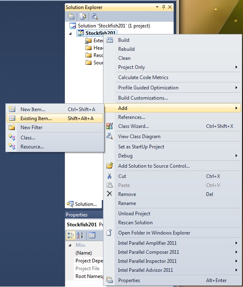Collapse the Misc category in Properties

coord(70,245)
